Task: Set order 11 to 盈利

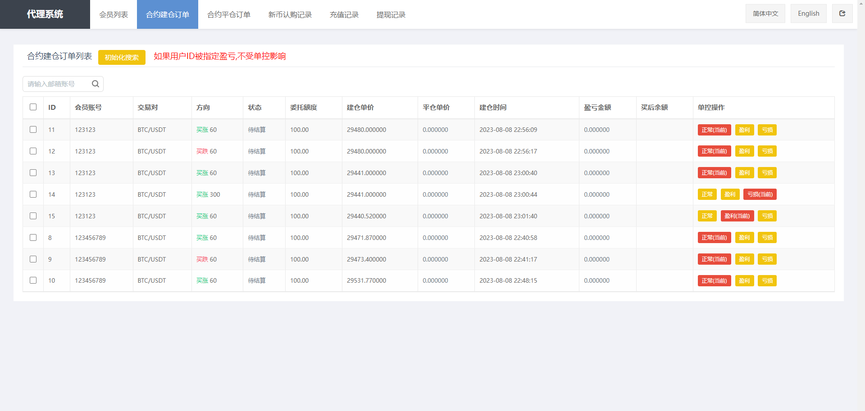Action: click(744, 130)
